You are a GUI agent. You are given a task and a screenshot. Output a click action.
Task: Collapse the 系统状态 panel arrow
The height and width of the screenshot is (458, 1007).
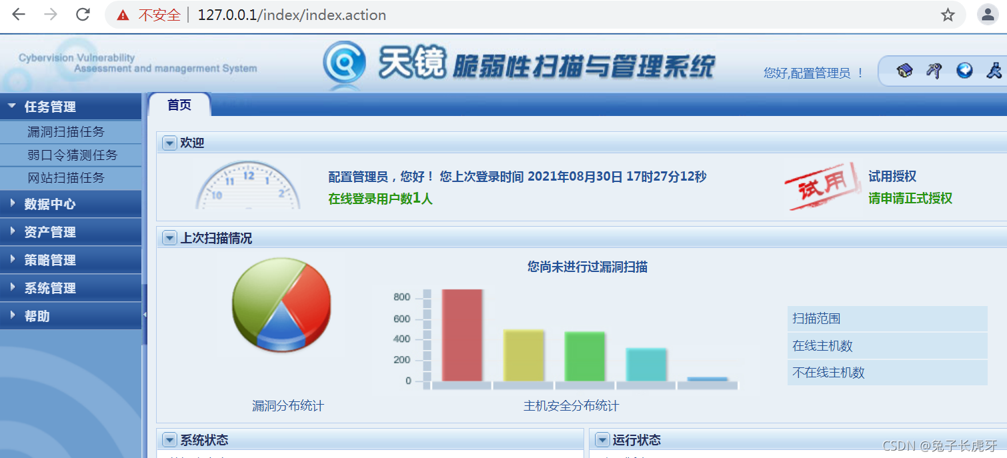(x=169, y=440)
